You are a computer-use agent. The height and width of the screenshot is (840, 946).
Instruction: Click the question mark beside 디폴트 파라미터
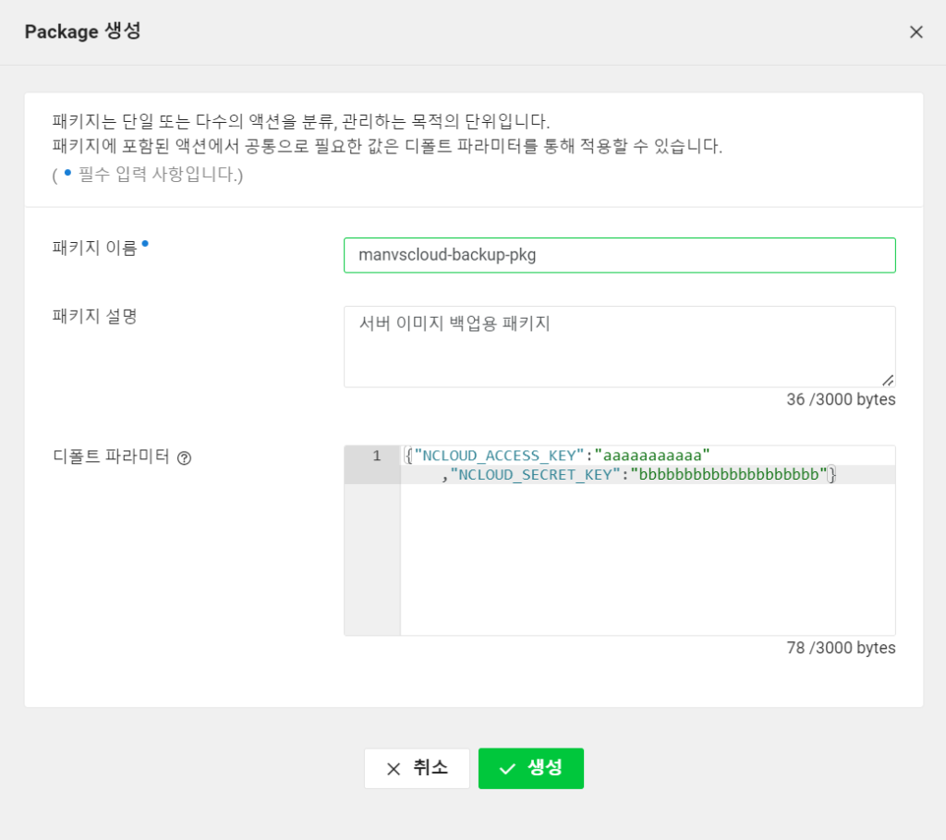pyautogui.click(x=184, y=457)
